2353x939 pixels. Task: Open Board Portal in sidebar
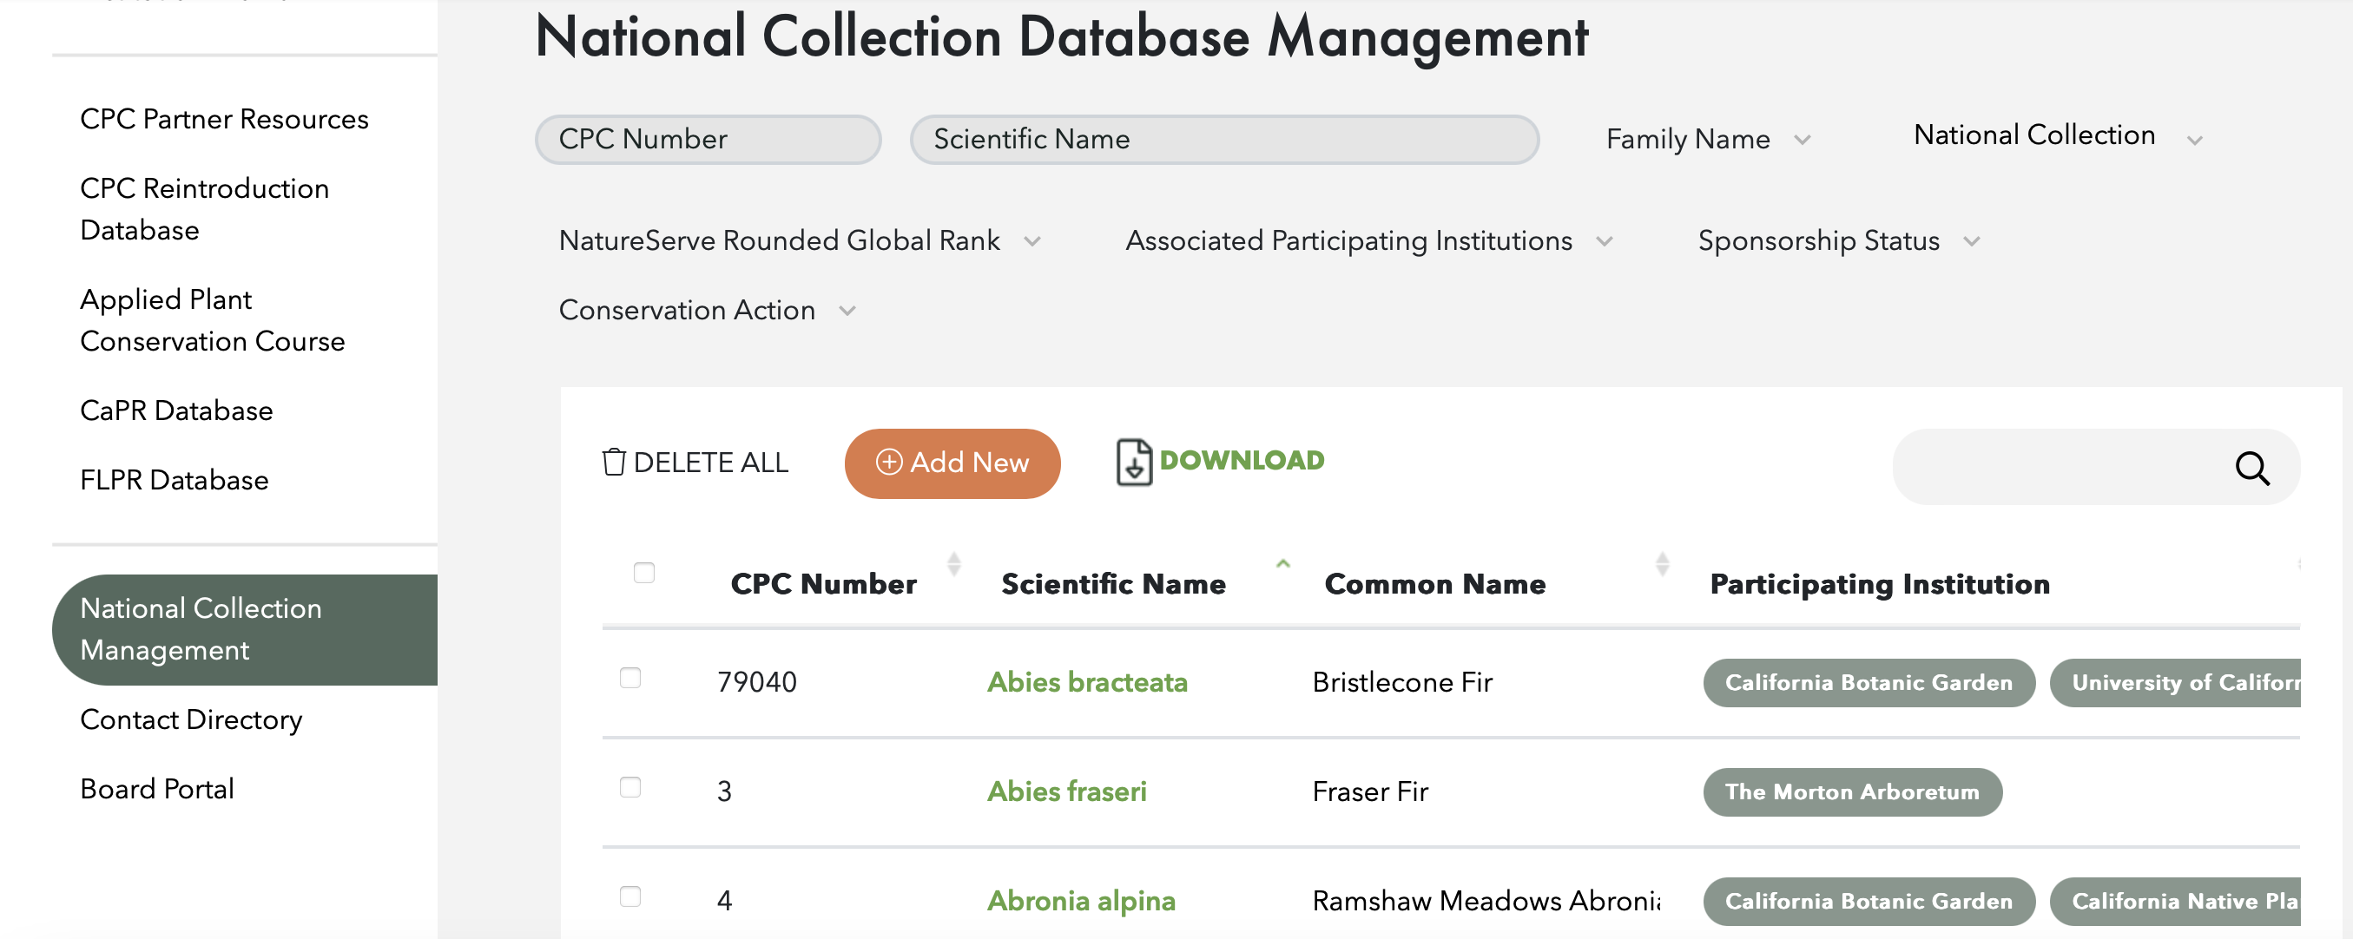click(x=157, y=789)
